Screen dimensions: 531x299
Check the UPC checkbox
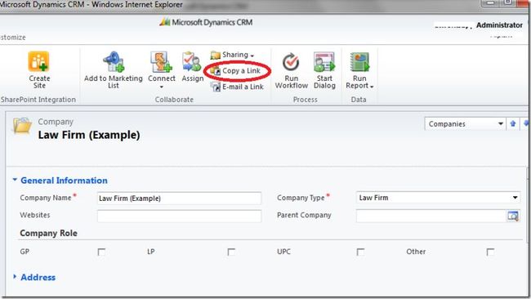[360, 252]
